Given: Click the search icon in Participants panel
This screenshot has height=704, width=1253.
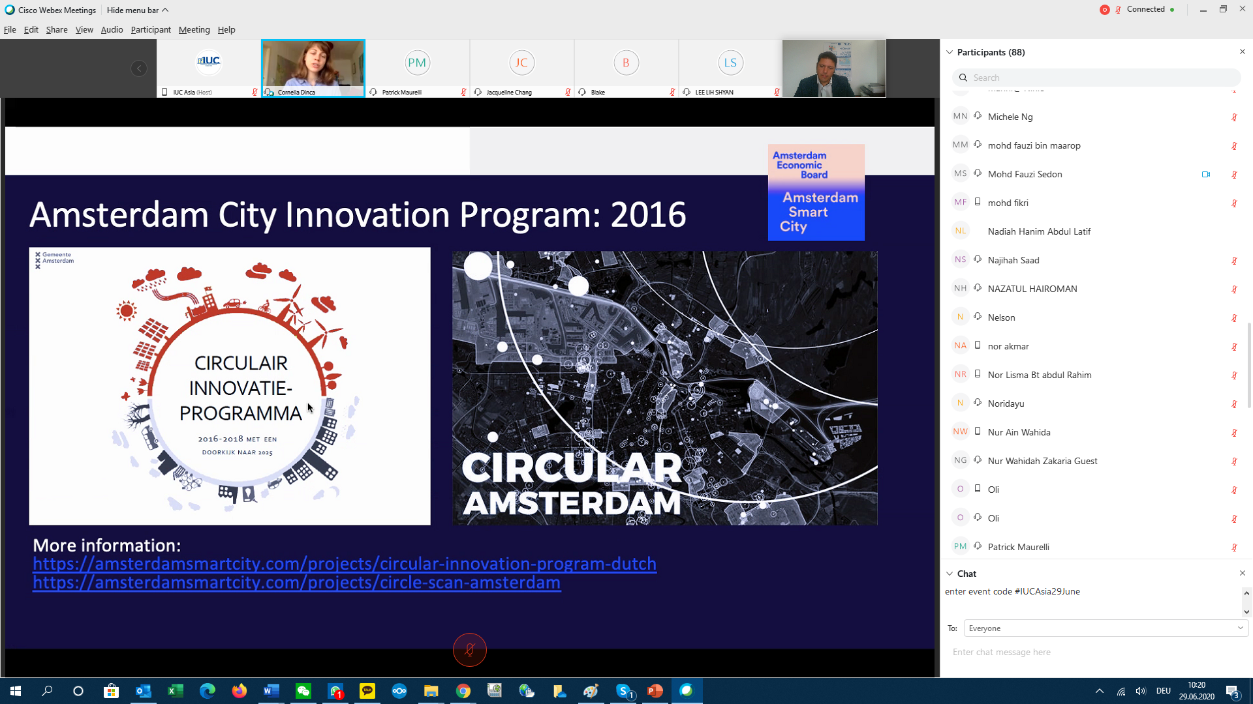Looking at the screenshot, I should (x=963, y=78).
